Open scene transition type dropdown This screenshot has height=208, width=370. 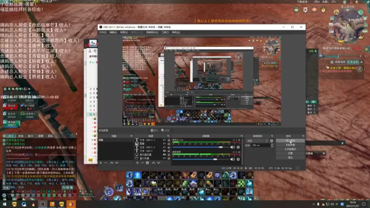pyautogui.click(x=257, y=141)
